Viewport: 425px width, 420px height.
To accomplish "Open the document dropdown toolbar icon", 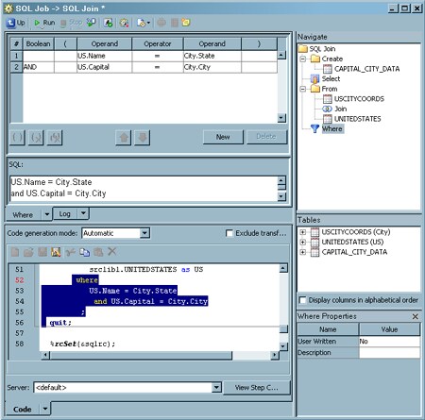I will [x=144, y=23].
